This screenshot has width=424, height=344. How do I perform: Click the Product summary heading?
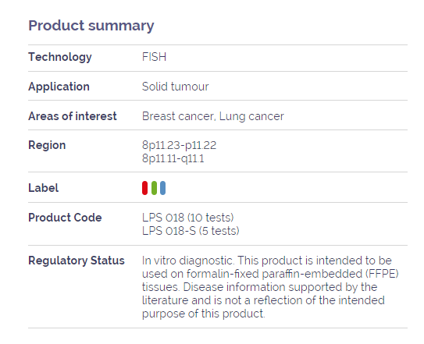pyautogui.click(x=91, y=26)
